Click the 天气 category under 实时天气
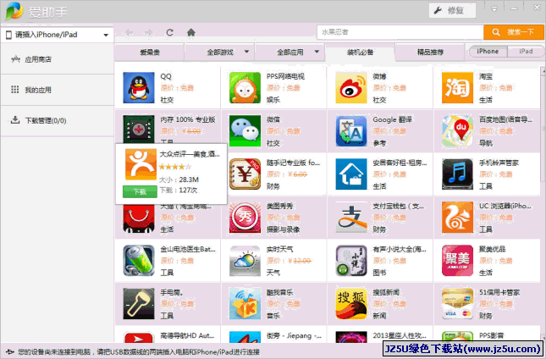 pyautogui.click(x=273, y=273)
